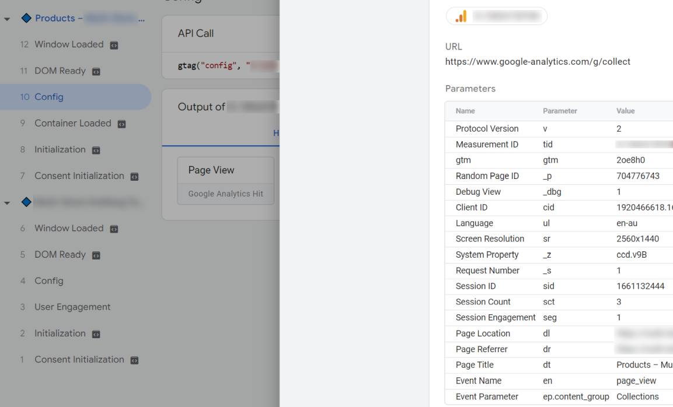Click the Name column header

pyautogui.click(x=465, y=111)
